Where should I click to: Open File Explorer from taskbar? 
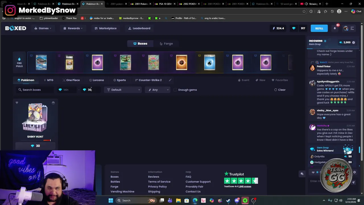pyautogui.click(x=178, y=200)
